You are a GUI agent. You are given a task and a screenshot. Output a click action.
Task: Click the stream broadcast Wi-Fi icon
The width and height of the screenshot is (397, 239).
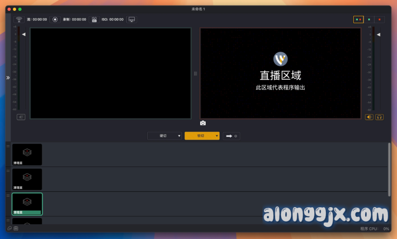click(x=19, y=19)
